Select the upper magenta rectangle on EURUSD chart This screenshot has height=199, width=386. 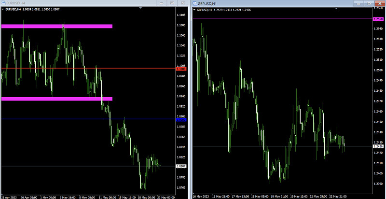57,26
